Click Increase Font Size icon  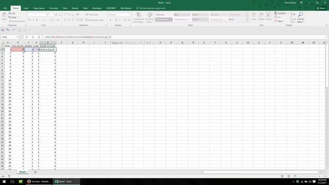tap(56, 15)
